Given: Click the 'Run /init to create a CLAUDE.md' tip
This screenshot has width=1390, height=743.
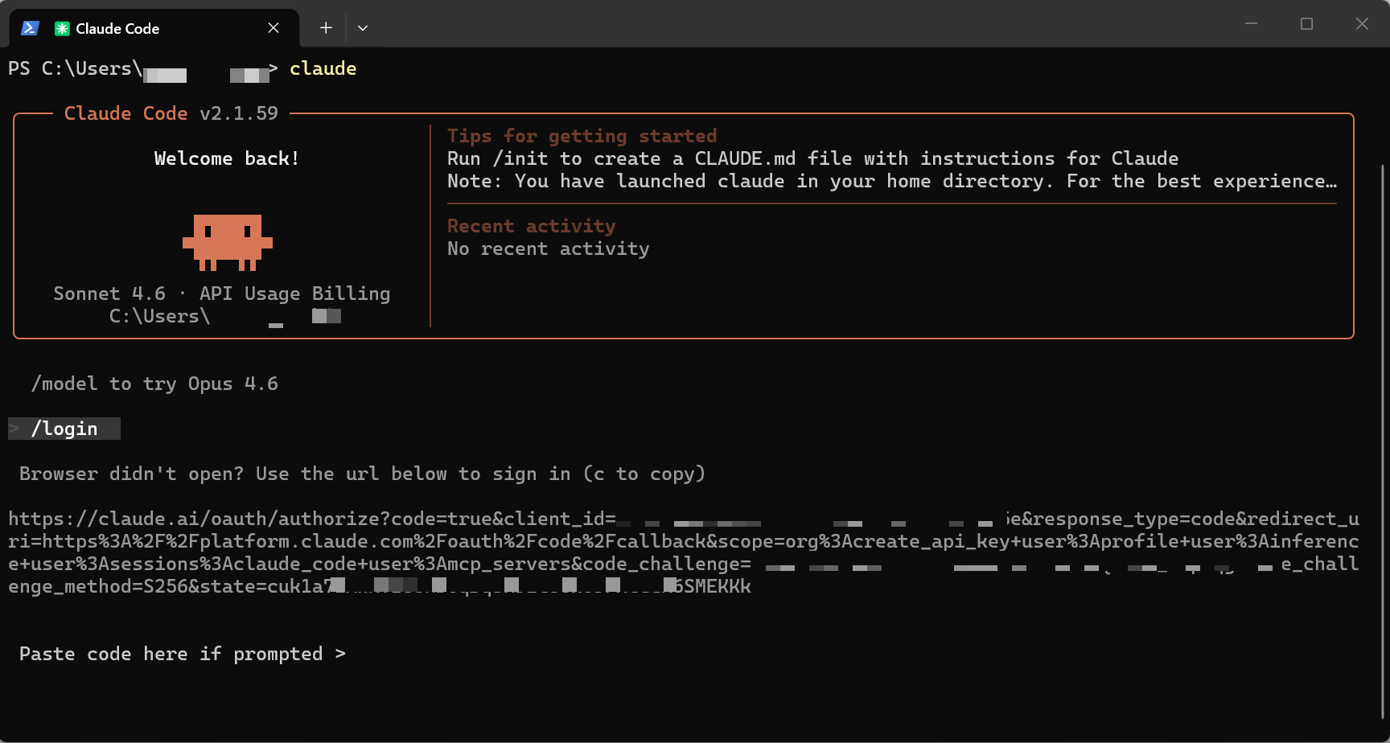Looking at the screenshot, I should [813, 158].
